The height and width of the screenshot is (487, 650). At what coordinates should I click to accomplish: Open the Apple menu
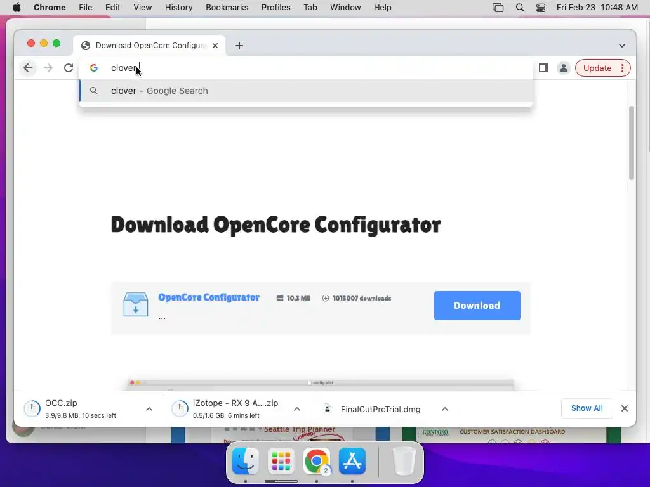(x=17, y=8)
